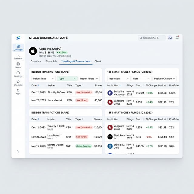Switch to the Chart tab

pos(98,61)
